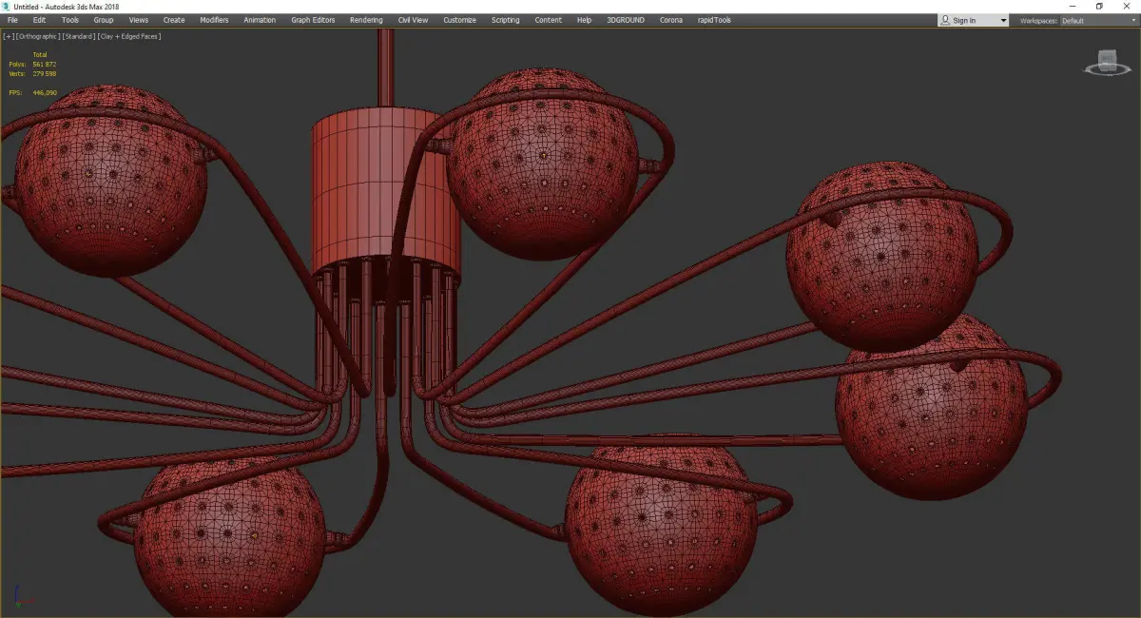Screen dimensions: 1141x618
Task: Open the Rendering menu
Action: tap(366, 20)
